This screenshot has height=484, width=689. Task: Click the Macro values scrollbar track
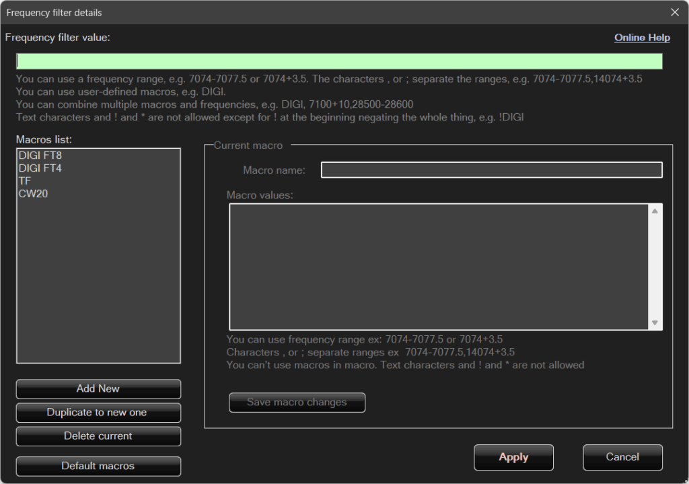655,267
